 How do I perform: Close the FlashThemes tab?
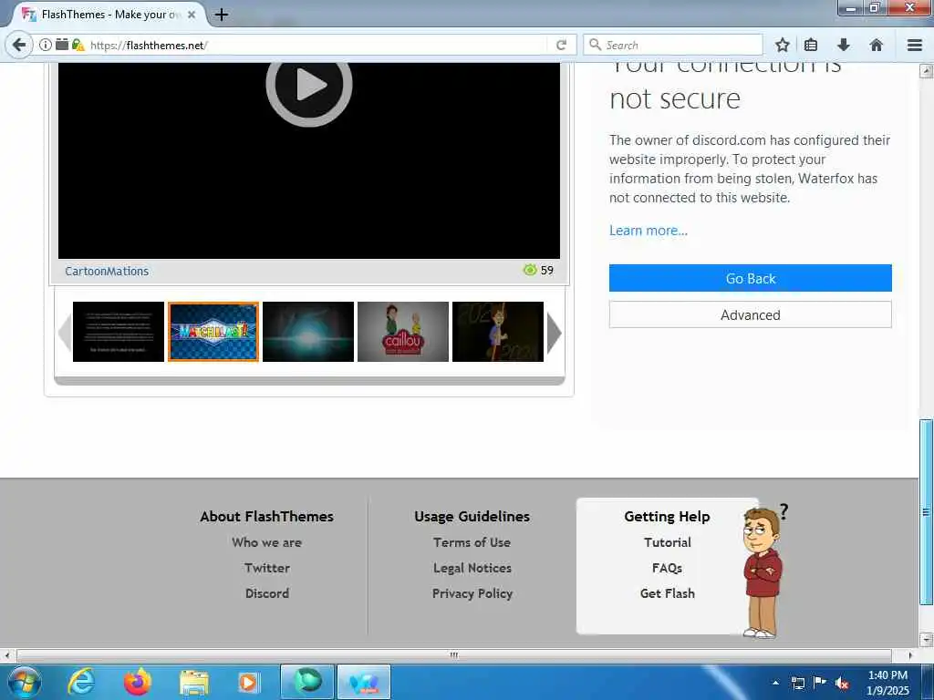192,15
